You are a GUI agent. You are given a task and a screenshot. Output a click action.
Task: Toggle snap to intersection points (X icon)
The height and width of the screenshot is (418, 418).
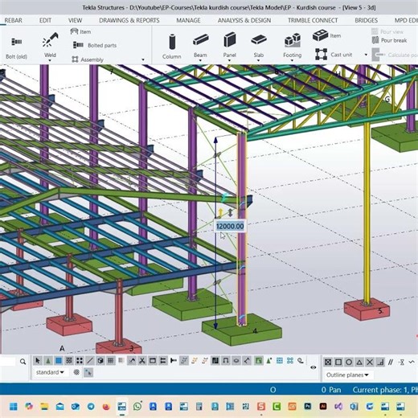[x=370, y=363]
